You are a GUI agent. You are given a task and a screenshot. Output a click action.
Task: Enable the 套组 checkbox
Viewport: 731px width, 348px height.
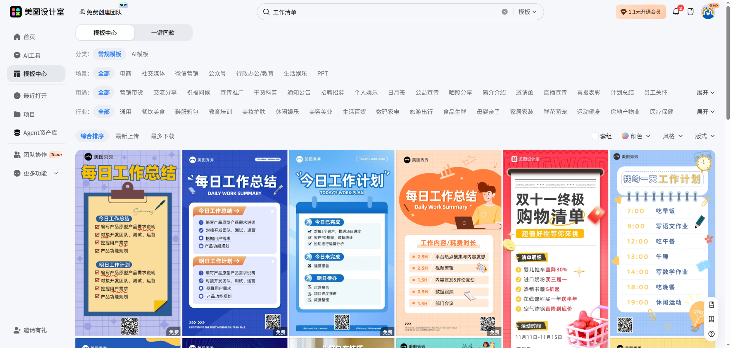595,136
